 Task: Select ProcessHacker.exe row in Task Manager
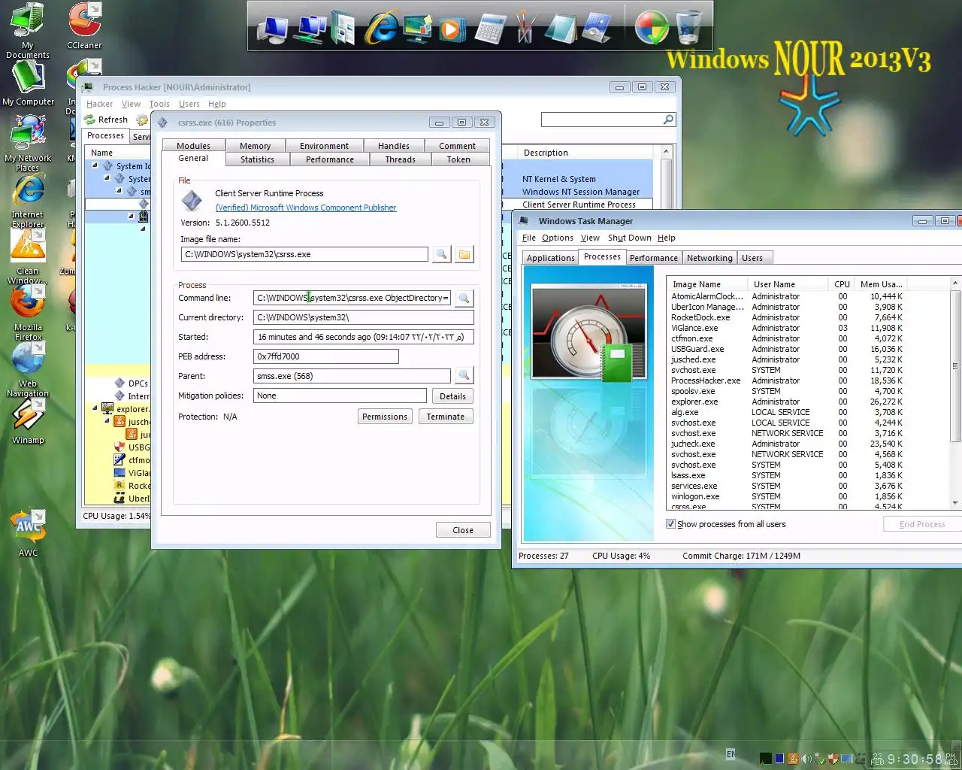pos(787,380)
